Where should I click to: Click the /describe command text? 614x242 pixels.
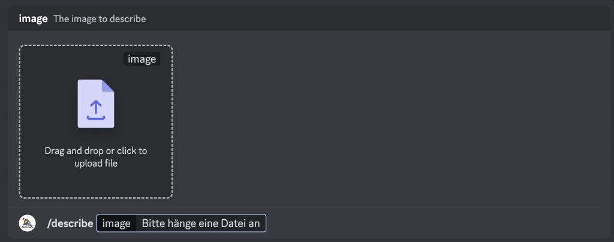click(x=70, y=223)
